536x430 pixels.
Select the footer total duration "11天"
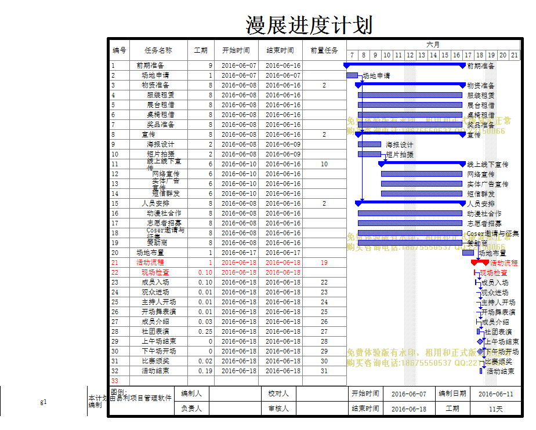pyautogui.click(x=495, y=409)
